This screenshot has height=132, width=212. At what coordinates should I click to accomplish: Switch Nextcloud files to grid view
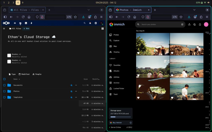[x=102, y=29]
